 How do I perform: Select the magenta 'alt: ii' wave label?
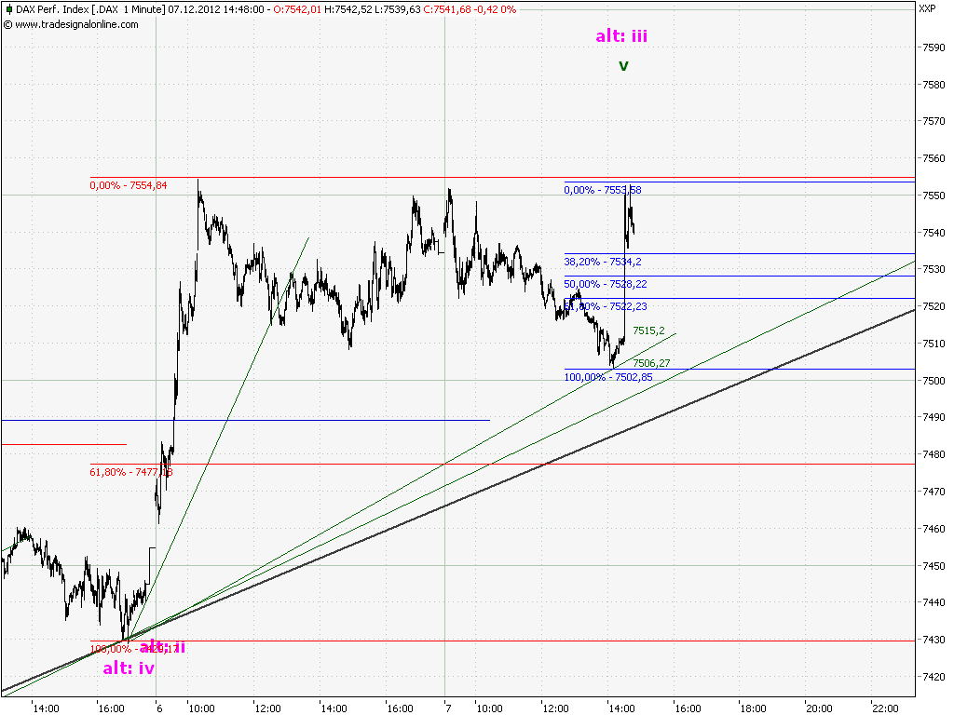tap(162, 647)
